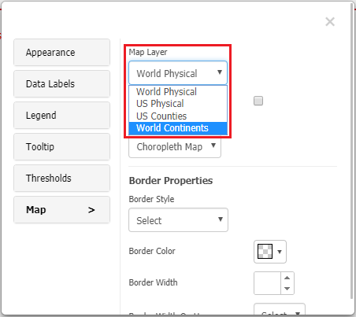Click inside the Border Width field
The height and width of the screenshot is (317, 356).
(267, 283)
